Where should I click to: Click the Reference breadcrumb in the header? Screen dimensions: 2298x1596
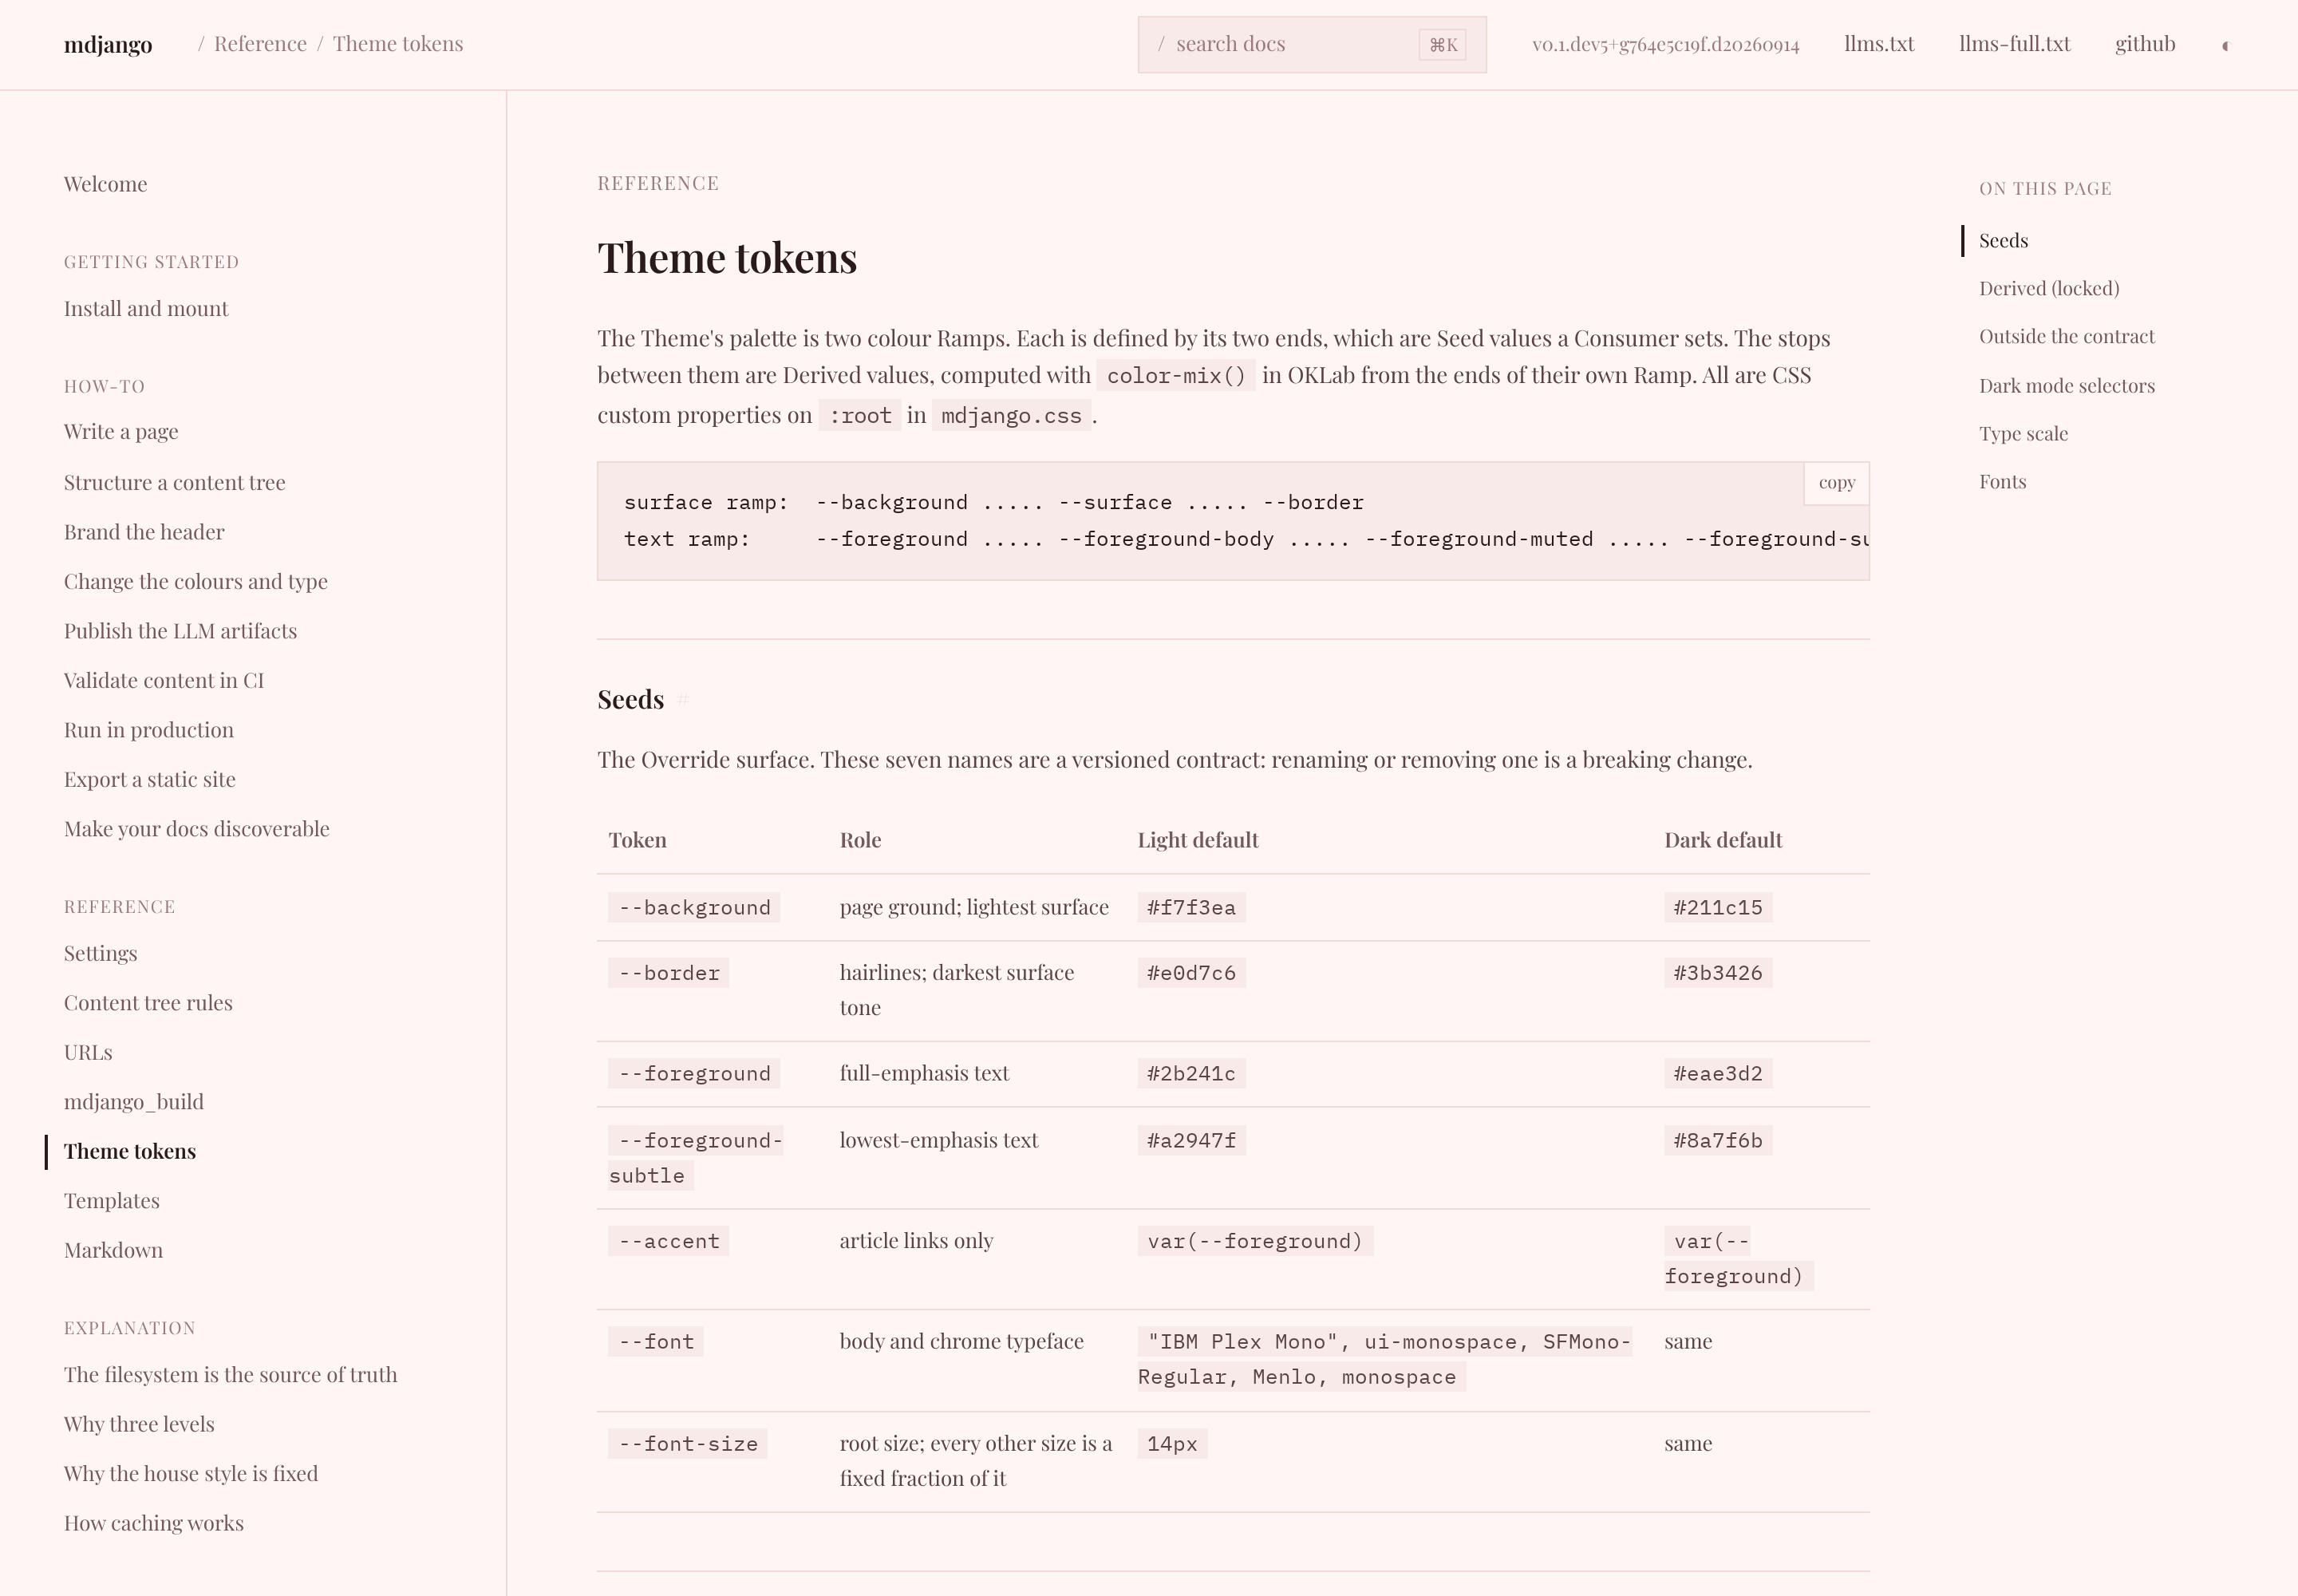260,44
